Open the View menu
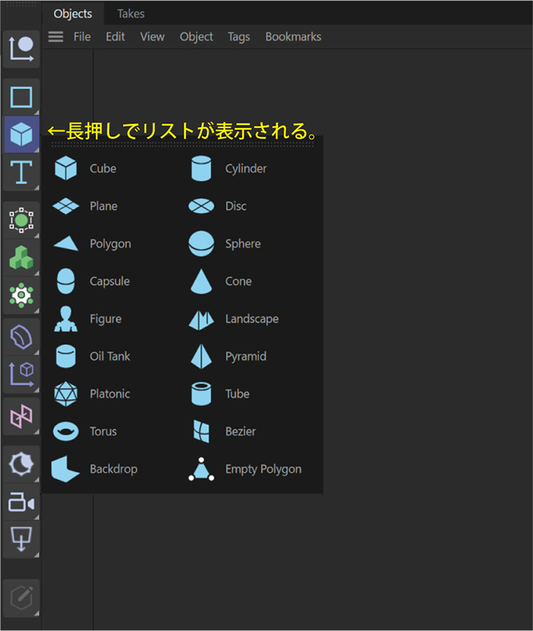This screenshot has height=631, width=533. 152,37
